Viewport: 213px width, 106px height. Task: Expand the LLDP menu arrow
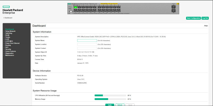(x=4, y=39)
